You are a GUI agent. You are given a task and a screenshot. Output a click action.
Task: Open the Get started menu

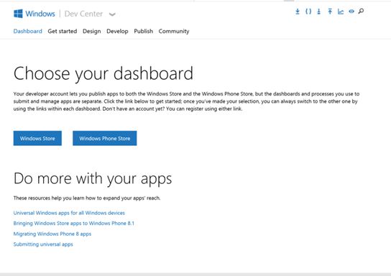coord(63,31)
